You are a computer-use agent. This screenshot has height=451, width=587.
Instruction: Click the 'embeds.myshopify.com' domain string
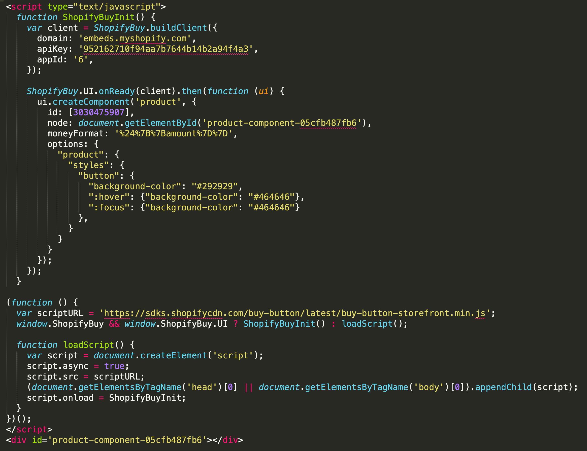[135, 39]
